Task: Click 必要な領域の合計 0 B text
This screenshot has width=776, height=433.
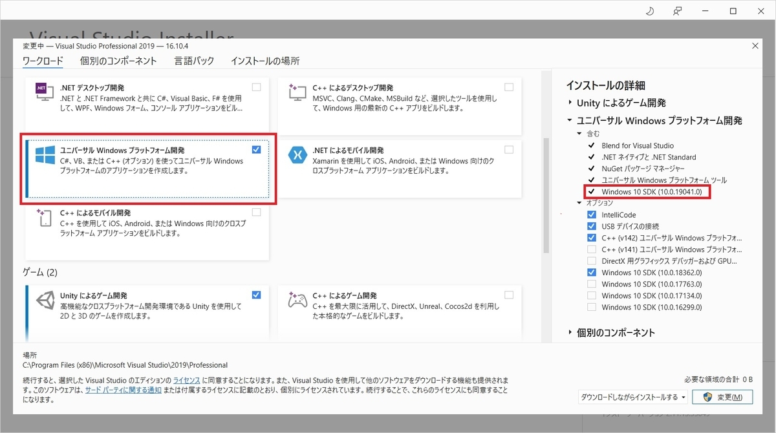Action: tap(718, 379)
